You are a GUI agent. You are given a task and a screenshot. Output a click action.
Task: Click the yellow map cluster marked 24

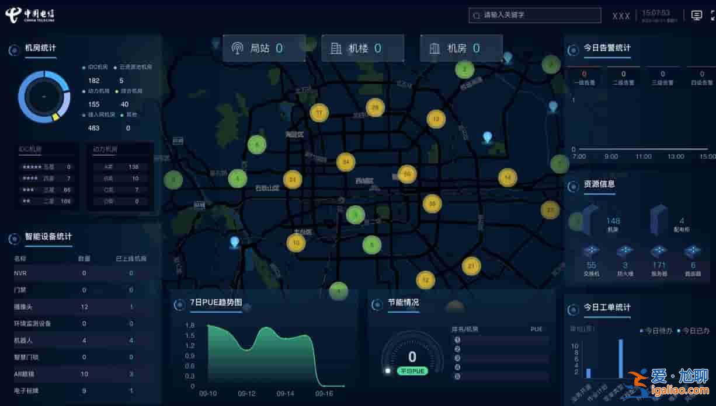pos(293,180)
